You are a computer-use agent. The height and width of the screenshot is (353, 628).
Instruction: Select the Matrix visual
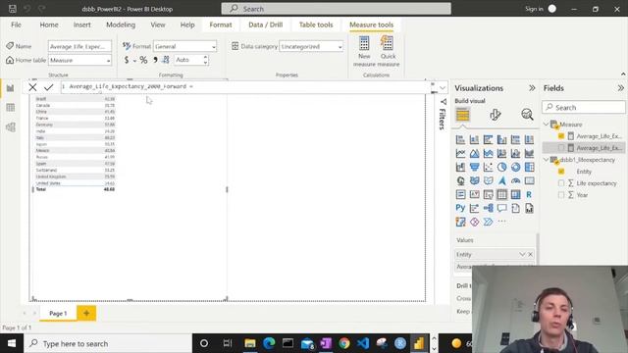coord(515,194)
